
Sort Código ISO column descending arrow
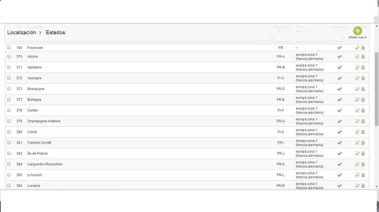pyautogui.click(x=278, y=32)
